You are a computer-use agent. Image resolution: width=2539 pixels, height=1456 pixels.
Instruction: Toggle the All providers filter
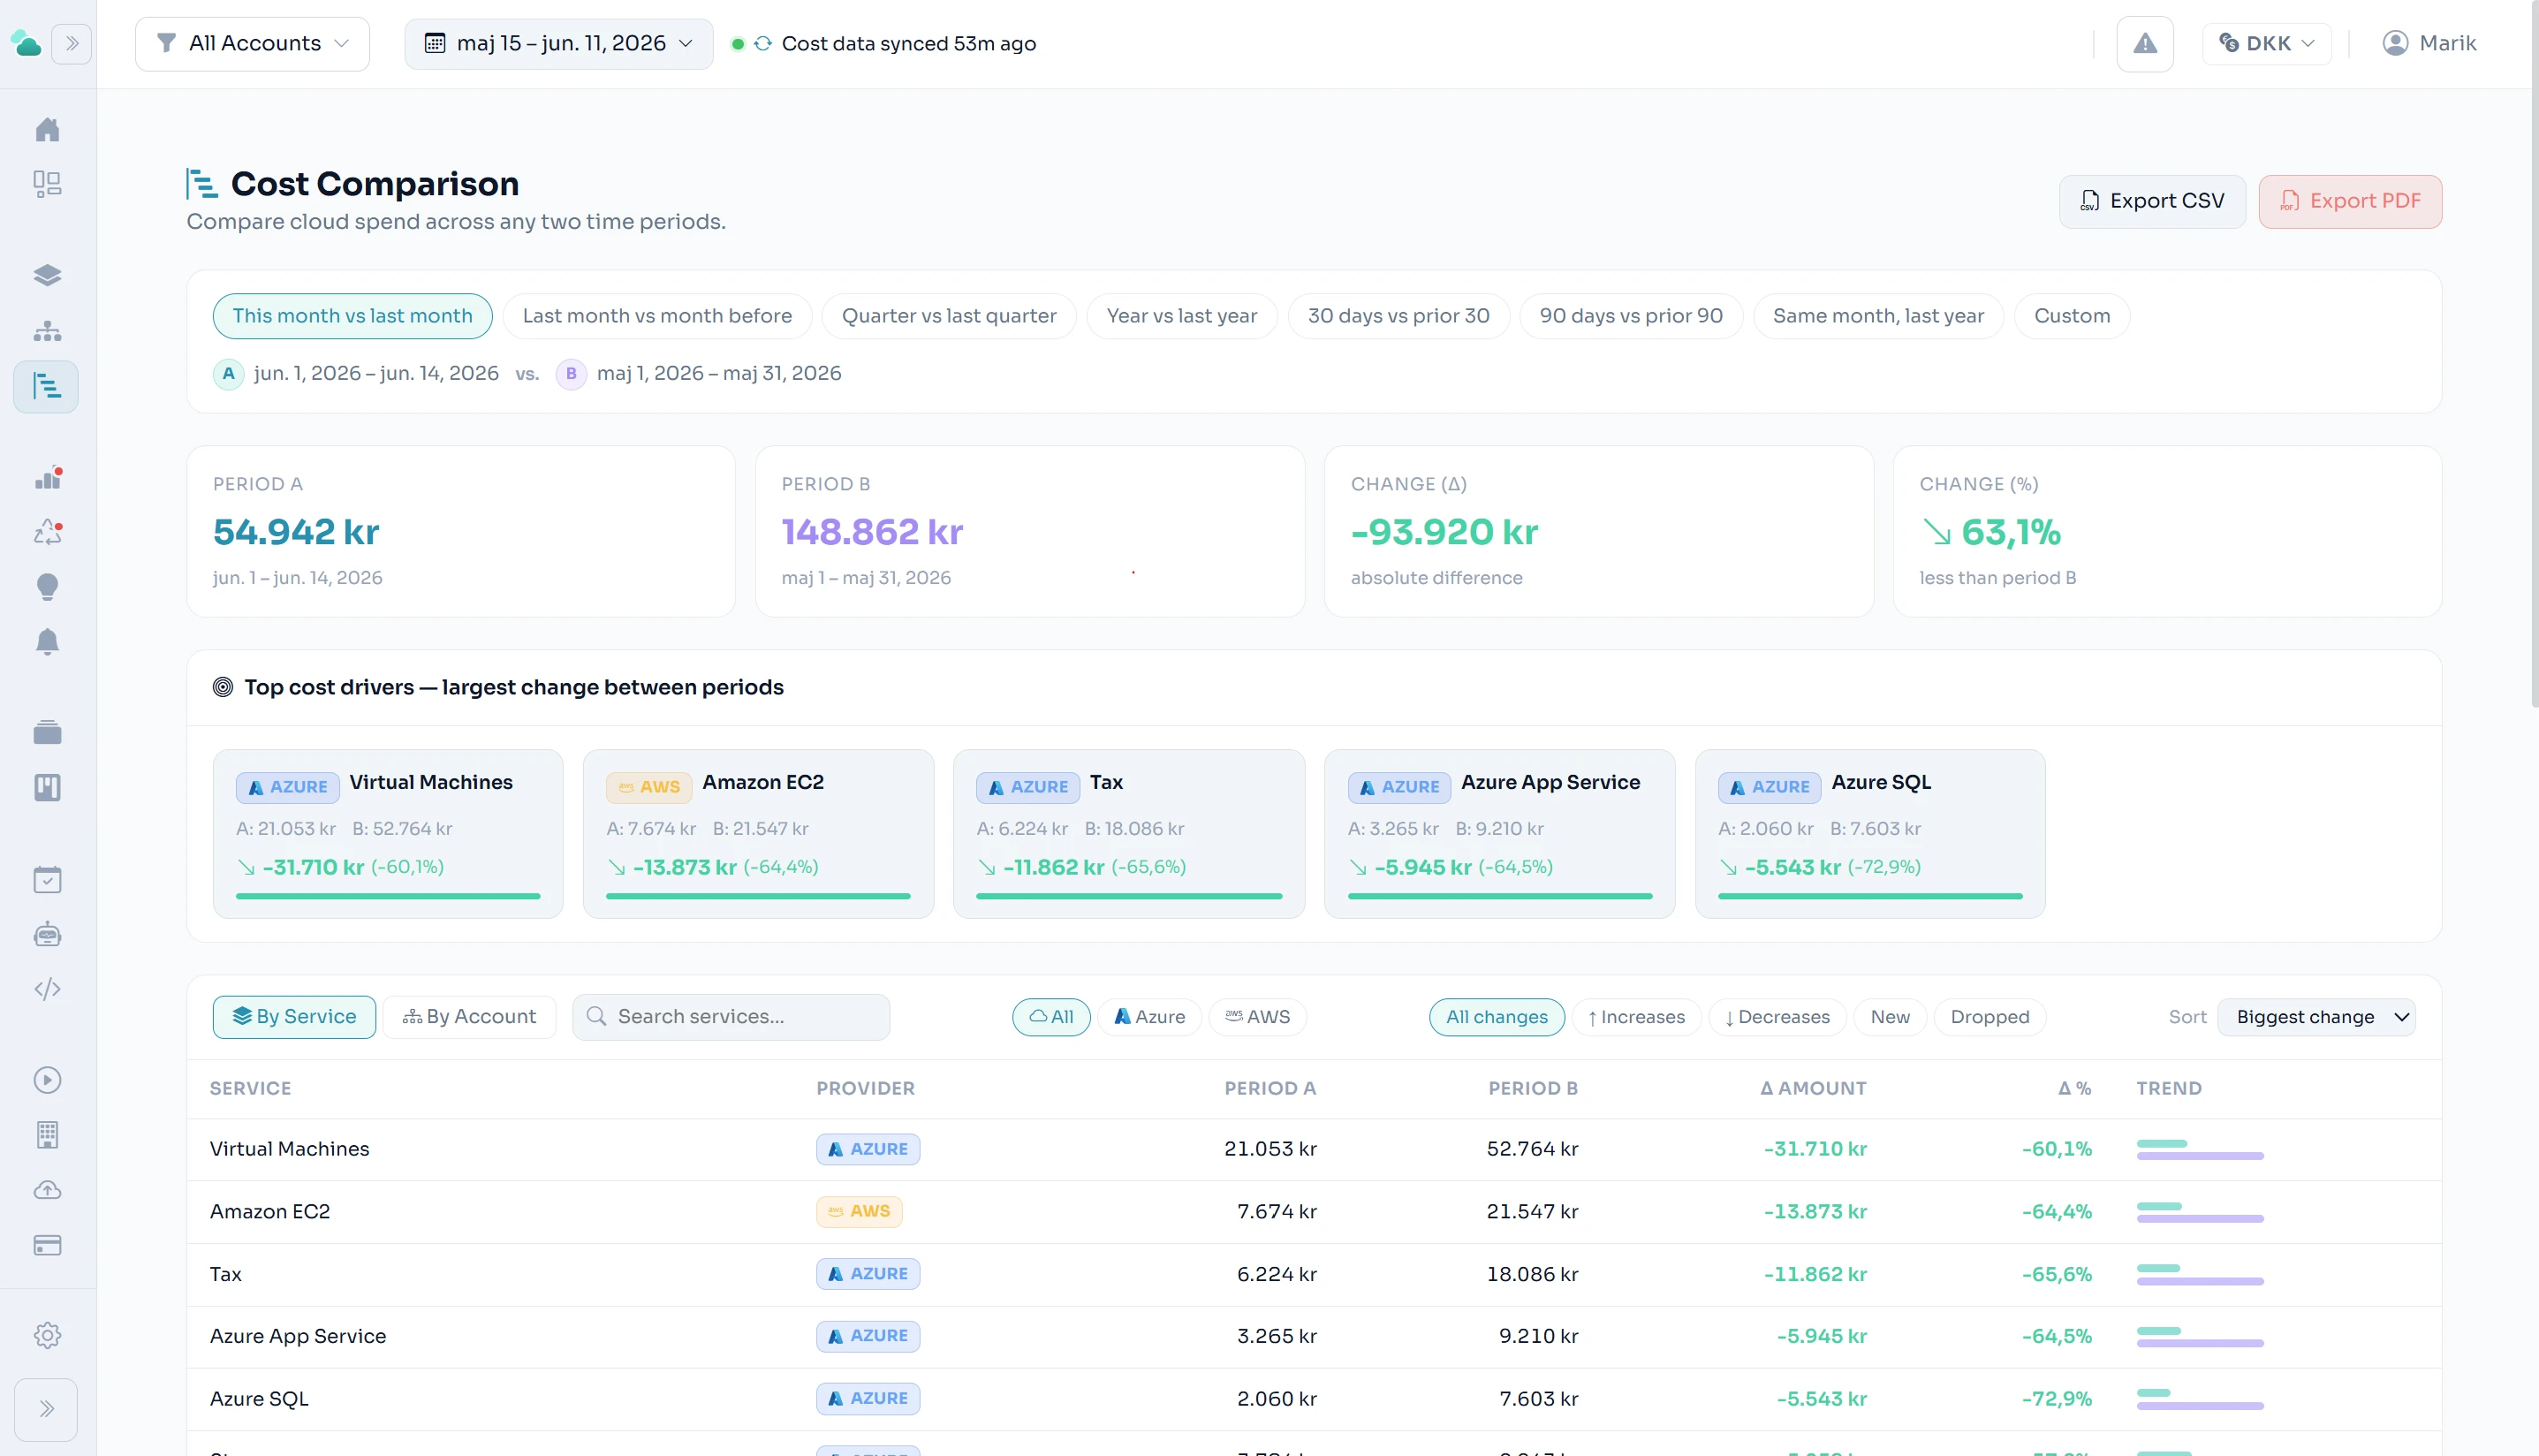(1051, 1017)
